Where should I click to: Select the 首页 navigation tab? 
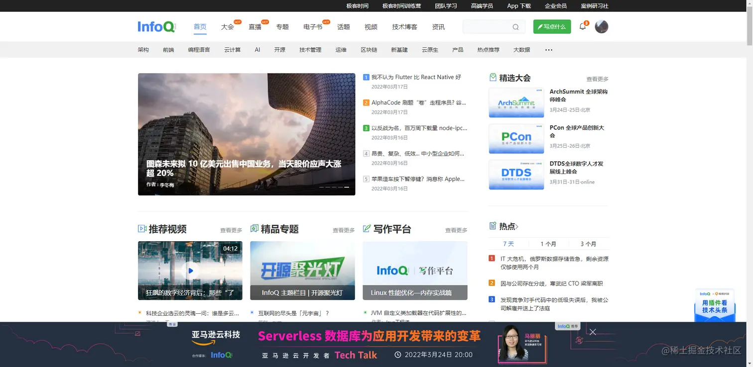[x=200, y=27]
